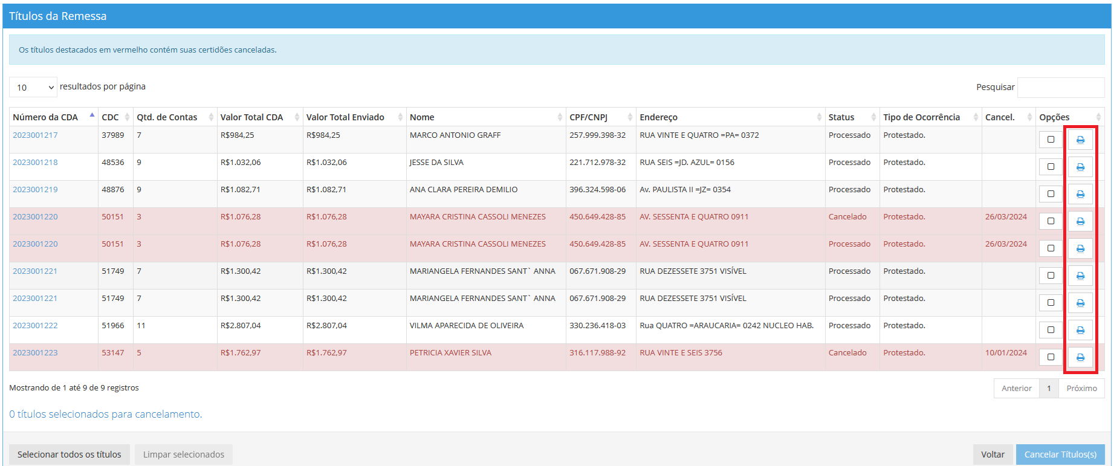The height and width of the screenshot is (466, 1114).
Task: Sort by Nome column header
Action: point(422,117)
